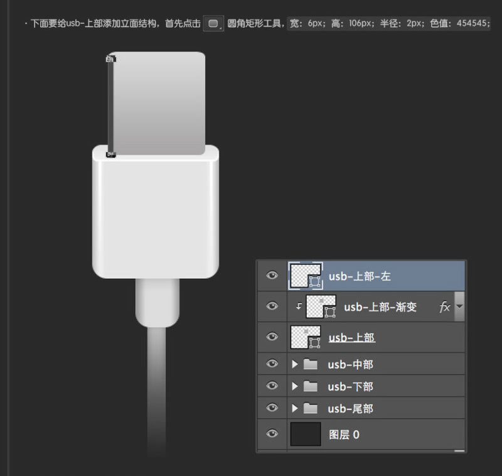Click the 图层 0 layer thumbnail
Image resolution: width=502 pixels, height=476 pixels.
click(x=306, y=434)
